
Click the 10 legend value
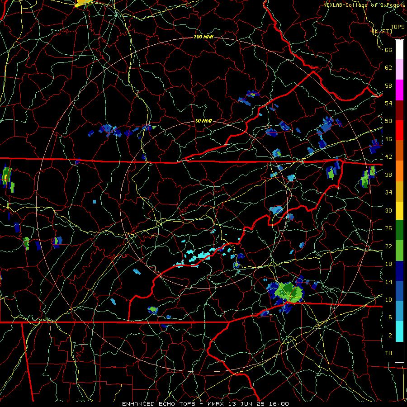coord(388,299)
